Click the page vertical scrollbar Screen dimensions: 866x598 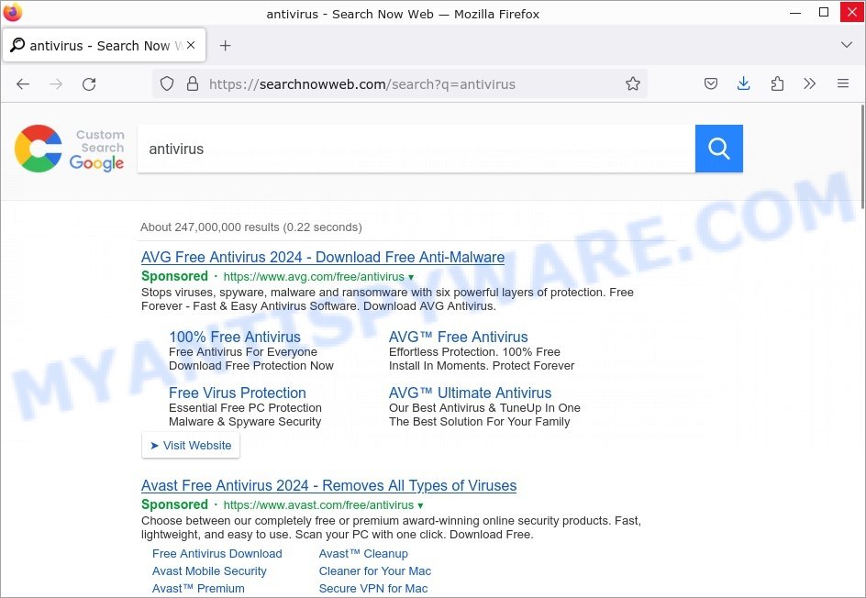pos(862,157)
